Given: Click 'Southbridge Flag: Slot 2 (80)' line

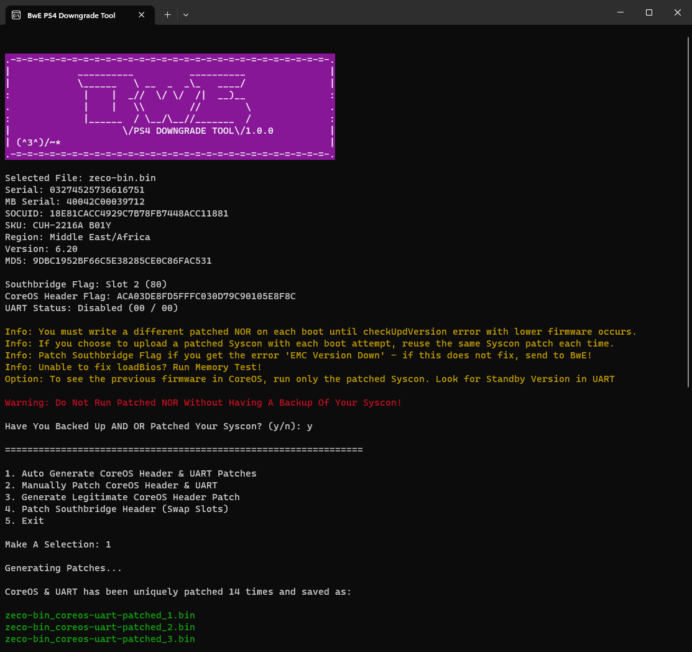Looking at the screenshot, I should [x=86, y=284].
